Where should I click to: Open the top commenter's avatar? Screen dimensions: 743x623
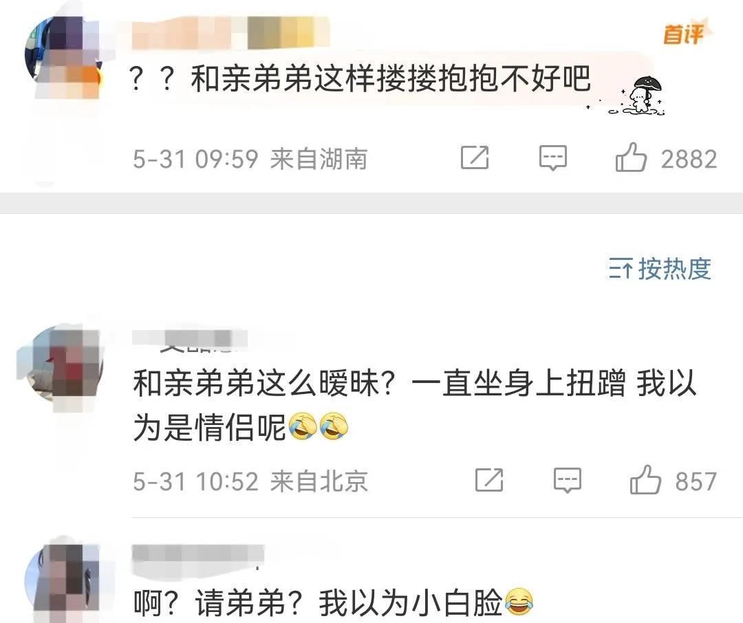(64, 57)
